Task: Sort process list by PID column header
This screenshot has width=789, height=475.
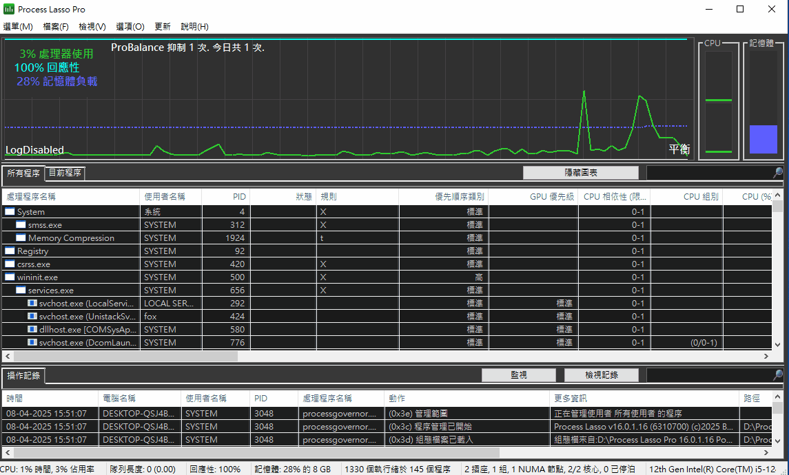Action: click(225, 196)
